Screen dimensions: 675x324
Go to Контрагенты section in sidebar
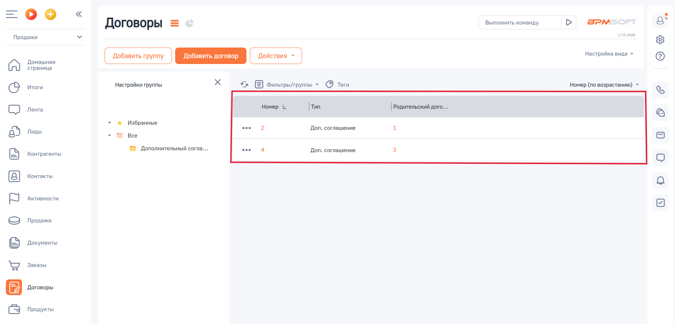coord(44,154)
